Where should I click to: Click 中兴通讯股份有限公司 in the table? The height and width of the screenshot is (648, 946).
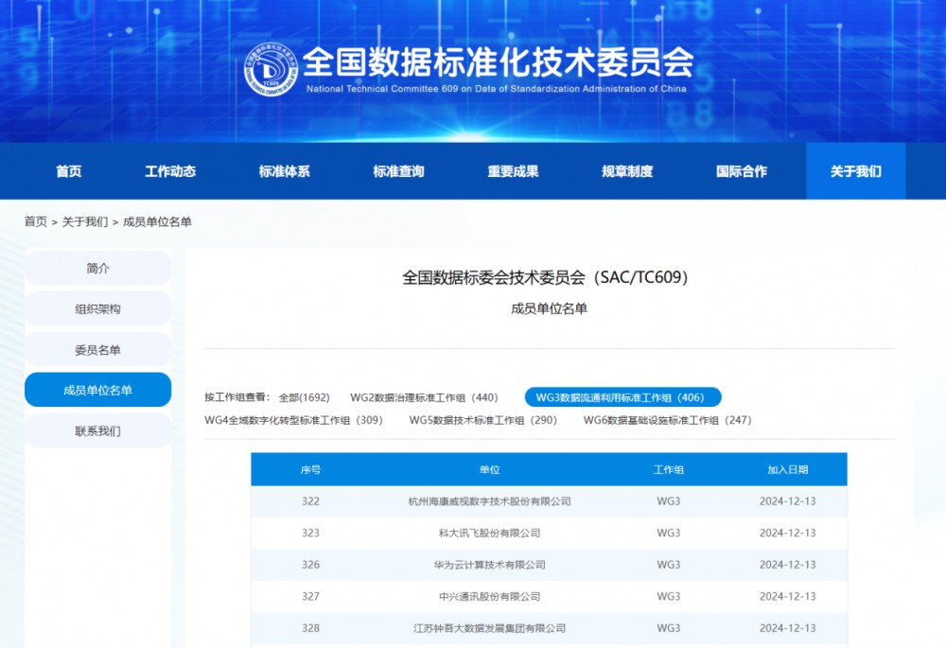point(489,596)
